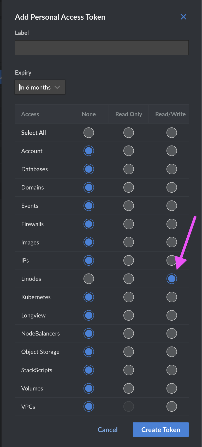The height and width of the screenshot is (447, 202).
Task: Close the Add Personal Access Token dialog
Action: pyautogui.click(x=183, y=17)
